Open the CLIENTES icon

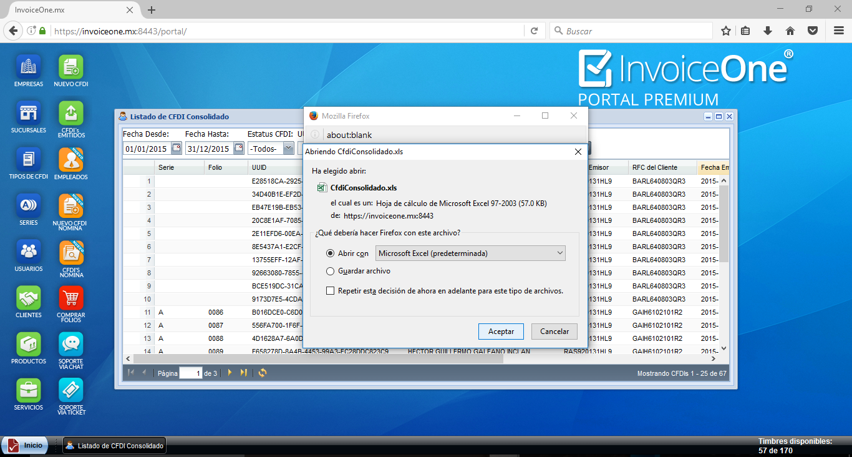(29, 298)
